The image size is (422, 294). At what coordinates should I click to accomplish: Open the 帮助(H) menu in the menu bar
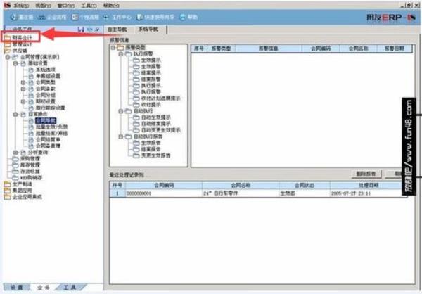click(111, 6)
